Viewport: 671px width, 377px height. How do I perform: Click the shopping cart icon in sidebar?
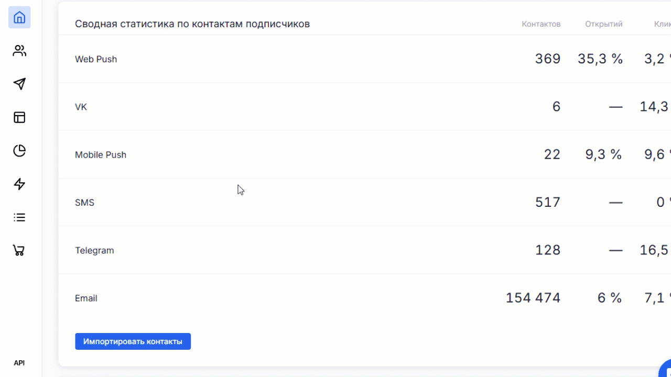coord(19,251)
